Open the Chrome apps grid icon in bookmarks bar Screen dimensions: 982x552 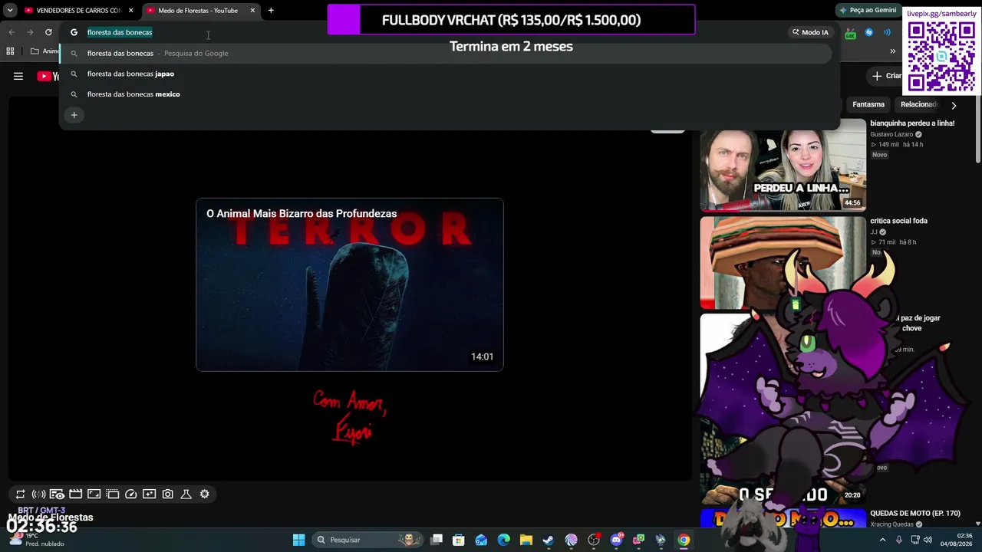tap(10, 51)
